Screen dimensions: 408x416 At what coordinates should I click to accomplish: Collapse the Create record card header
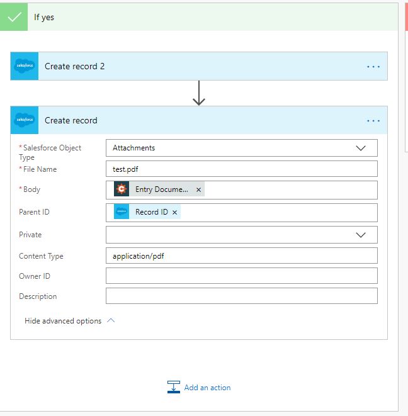pos(199,120)
